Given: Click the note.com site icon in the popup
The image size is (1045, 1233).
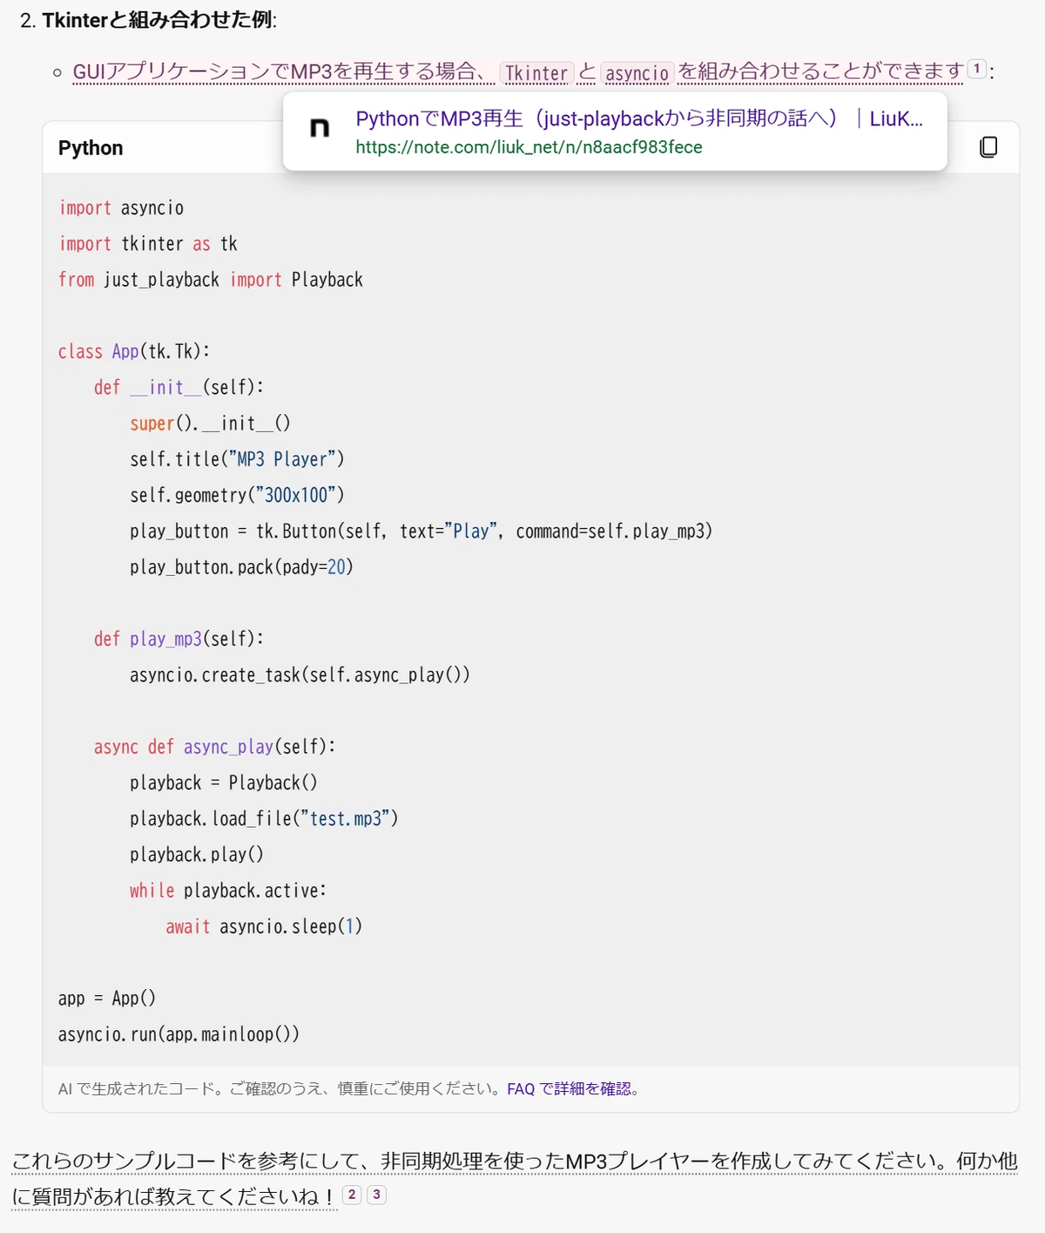Looking at the screenshot, I should click(x=319, y=127).
